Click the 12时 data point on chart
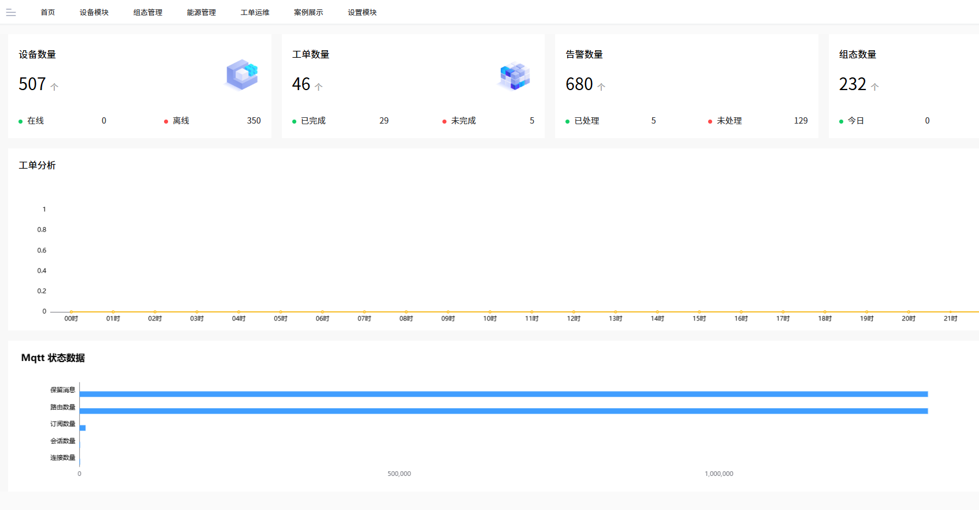 [574, 312]
